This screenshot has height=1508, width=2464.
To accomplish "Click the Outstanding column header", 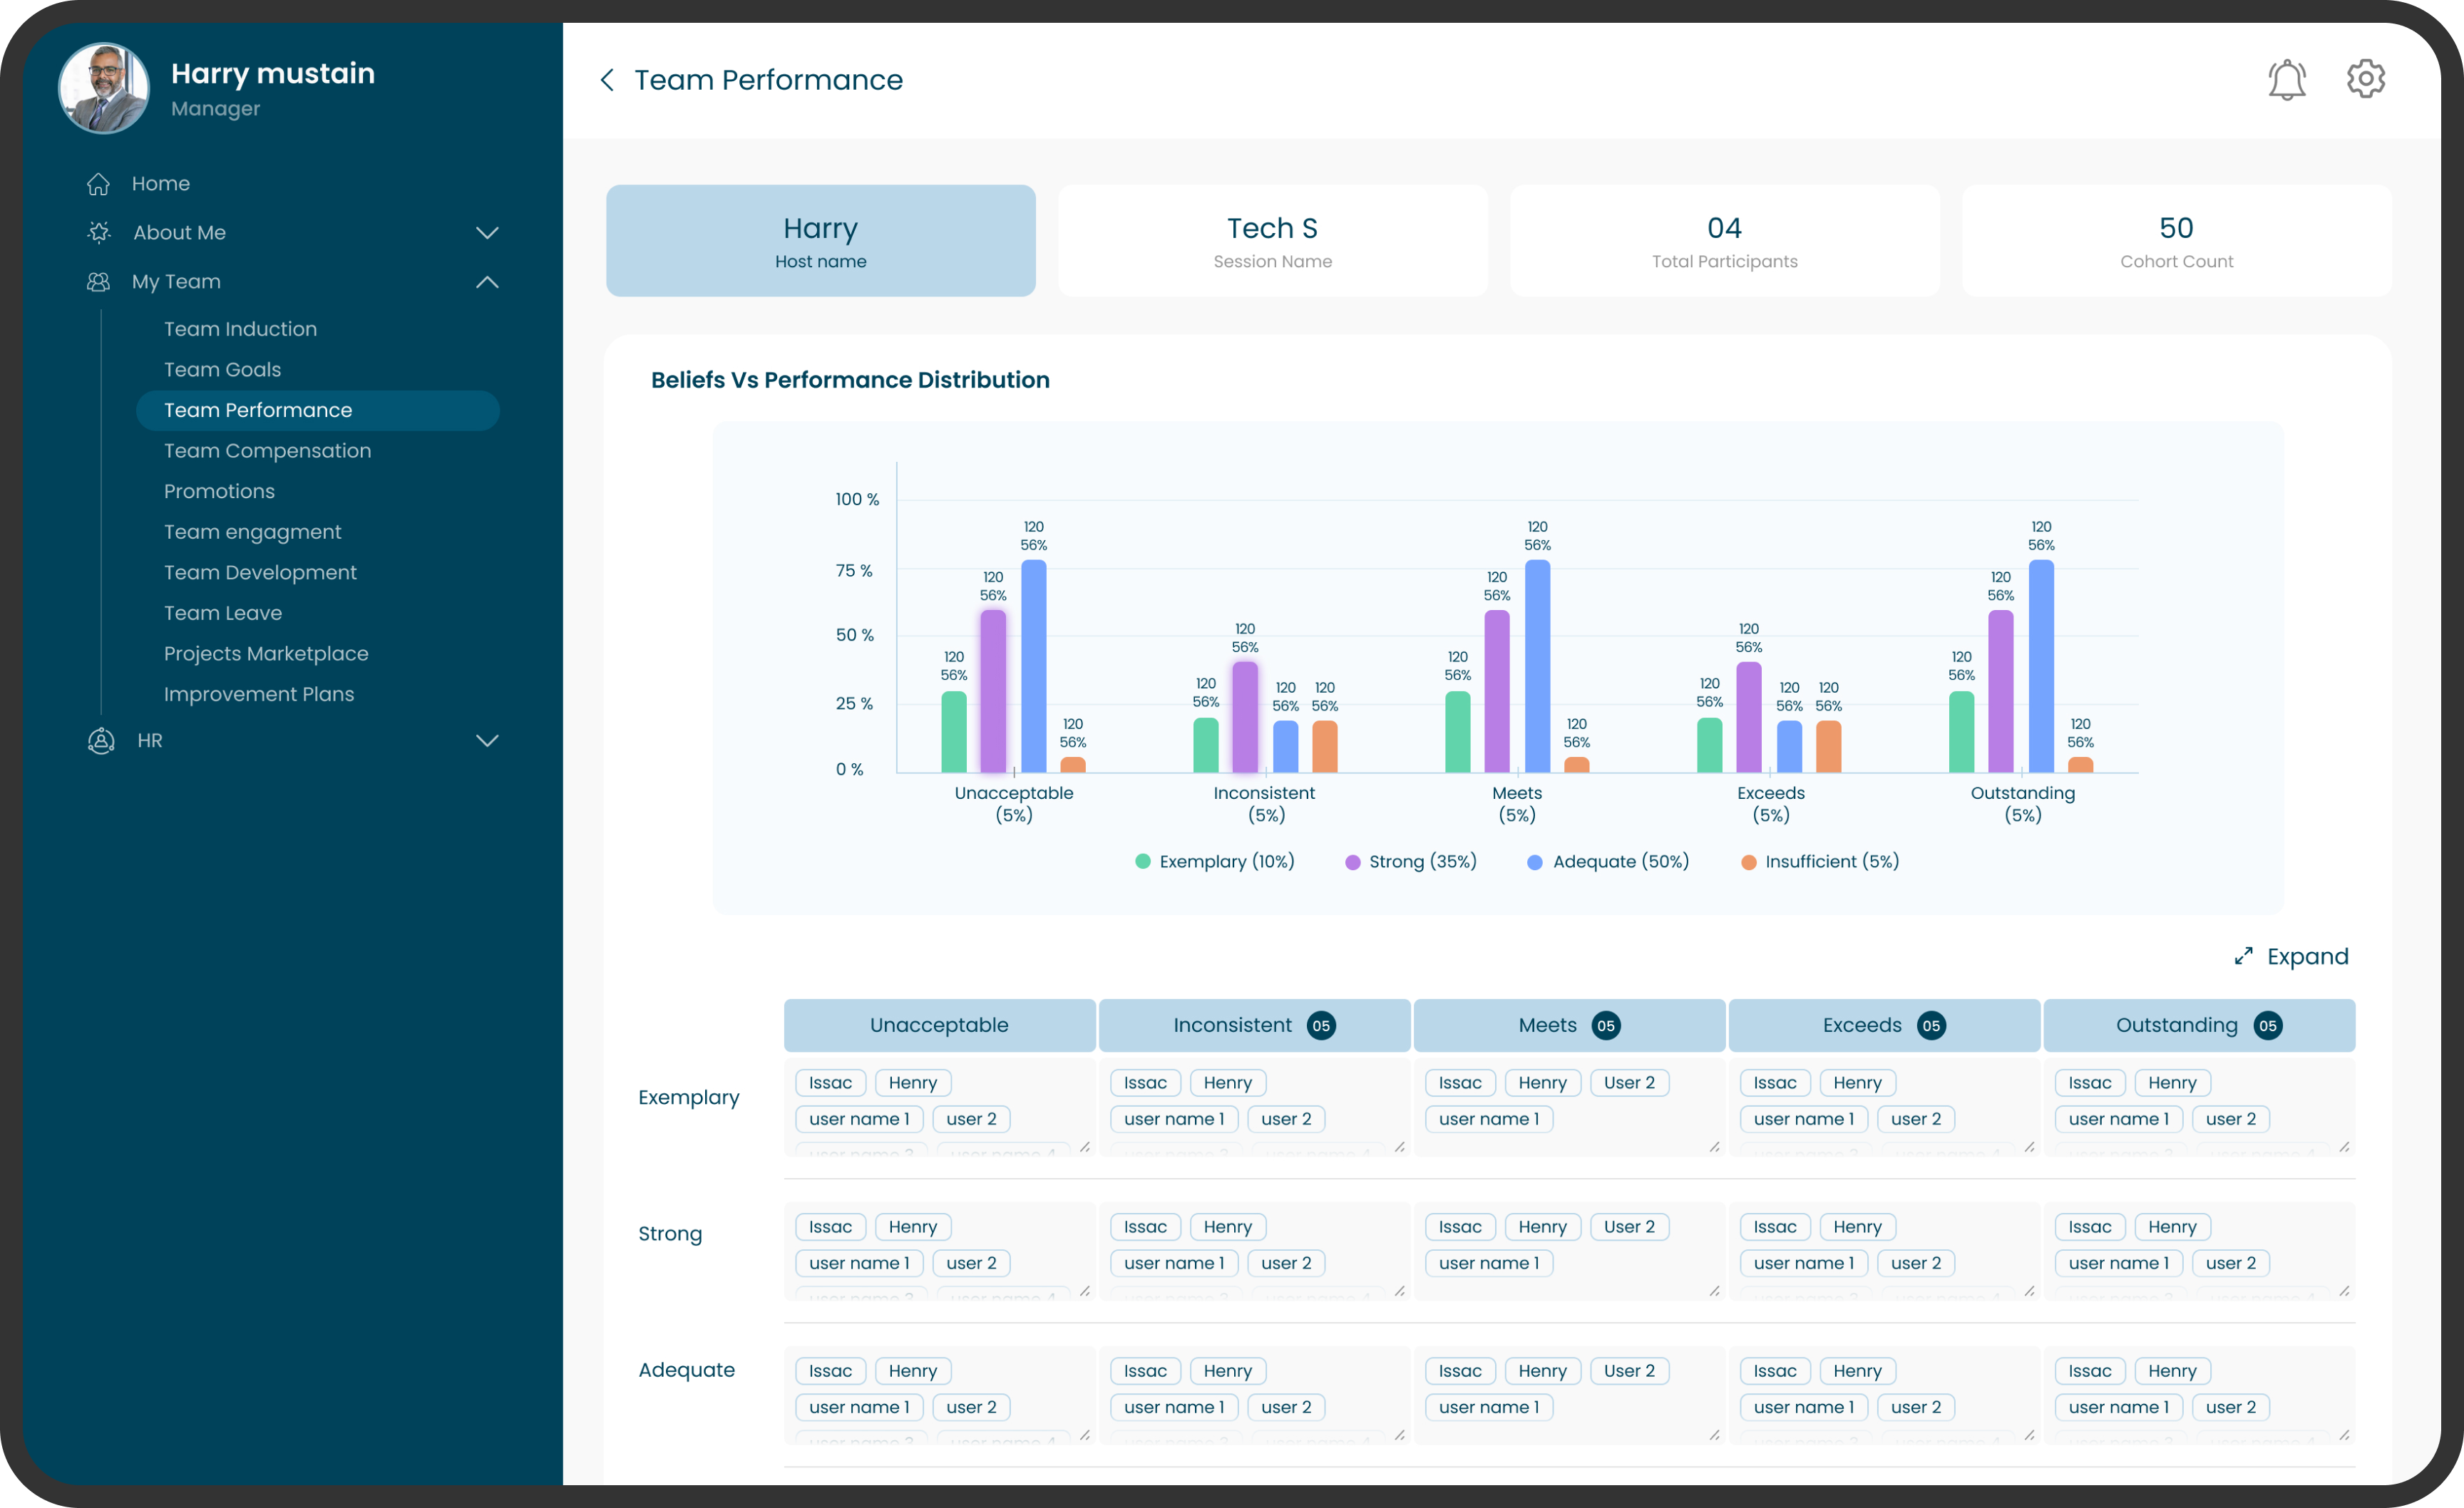I will click(2199, 1026).
